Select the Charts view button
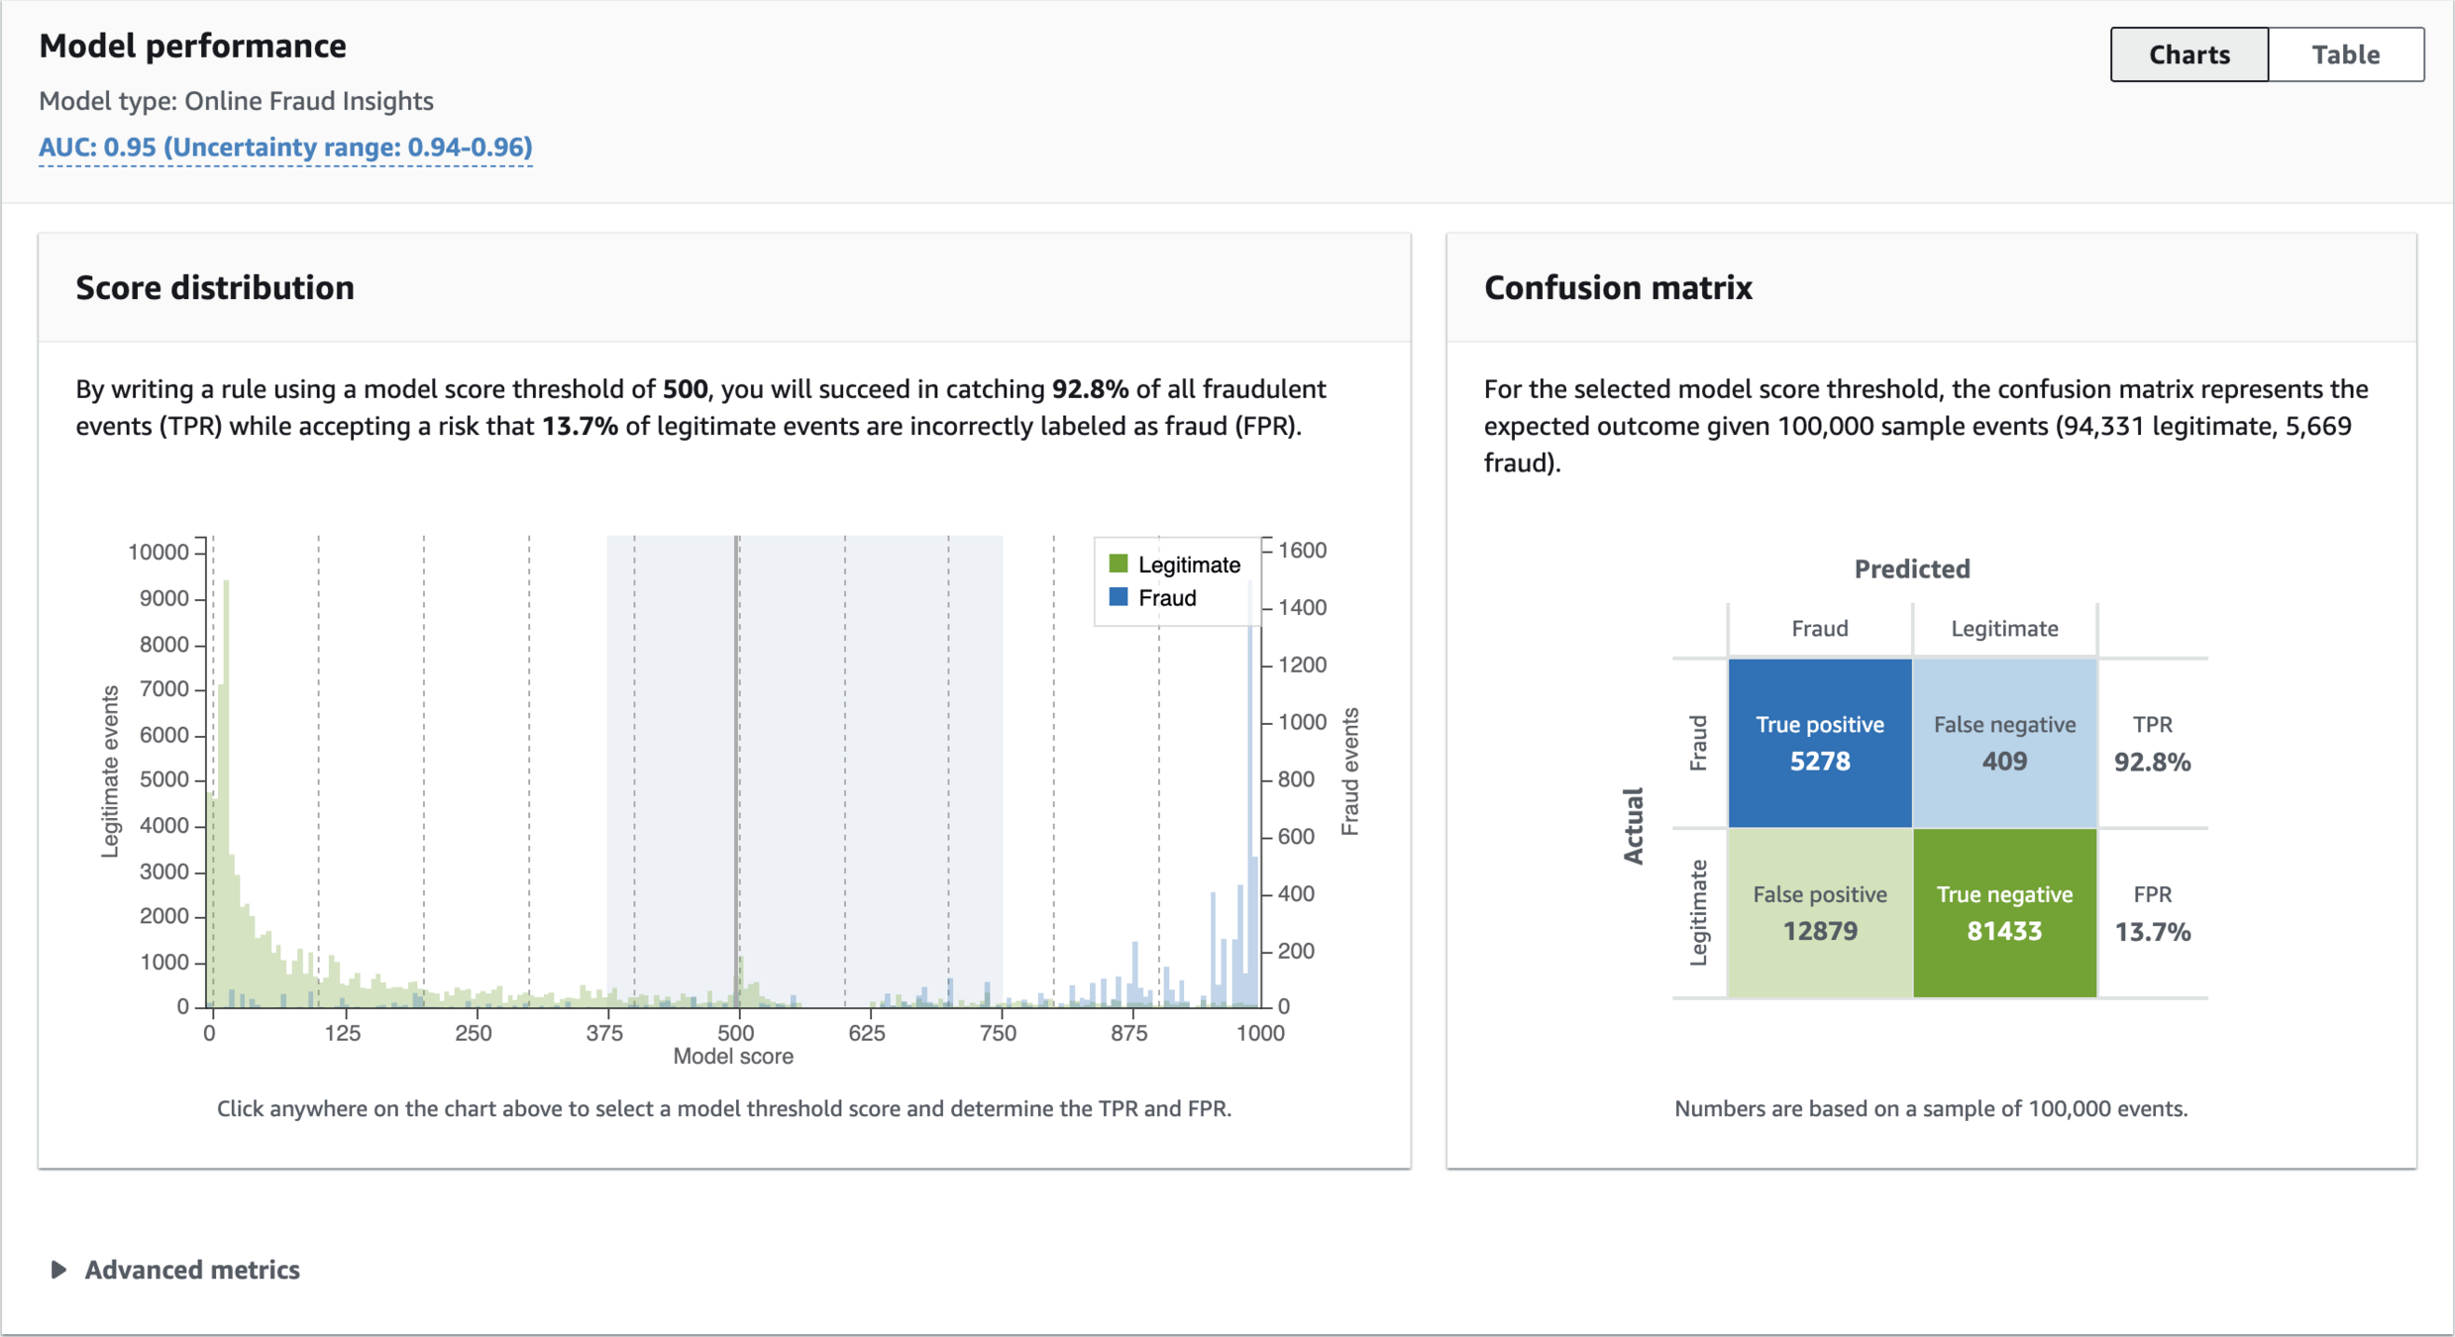The image size is (2455, 1337). (x=2188, y=54)
